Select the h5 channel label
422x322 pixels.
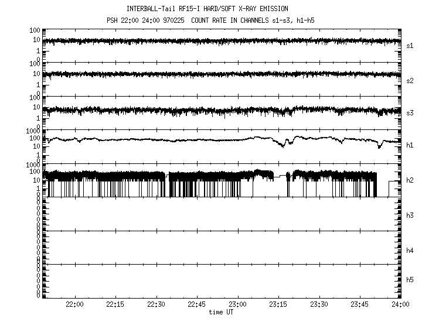tap(410, 280)
